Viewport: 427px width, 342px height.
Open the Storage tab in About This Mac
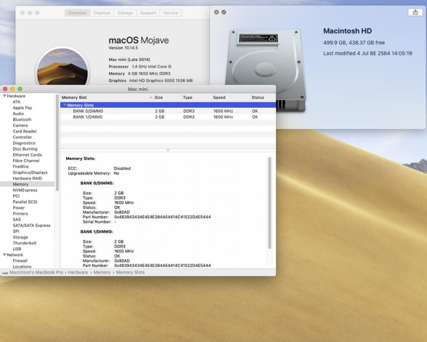[125, 13]
